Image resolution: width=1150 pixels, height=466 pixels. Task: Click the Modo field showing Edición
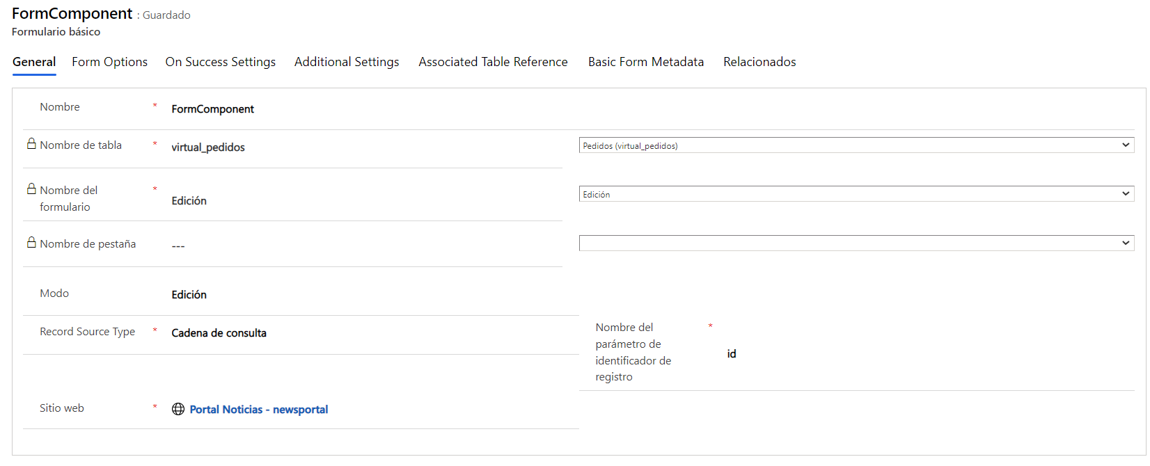tap(189, 295)
